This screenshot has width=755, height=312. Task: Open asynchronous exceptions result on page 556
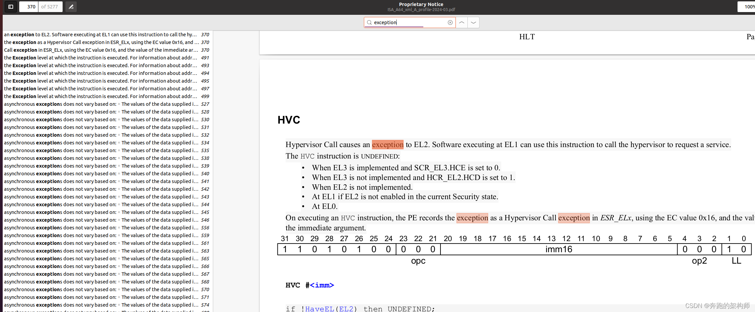tap(107, 228)
